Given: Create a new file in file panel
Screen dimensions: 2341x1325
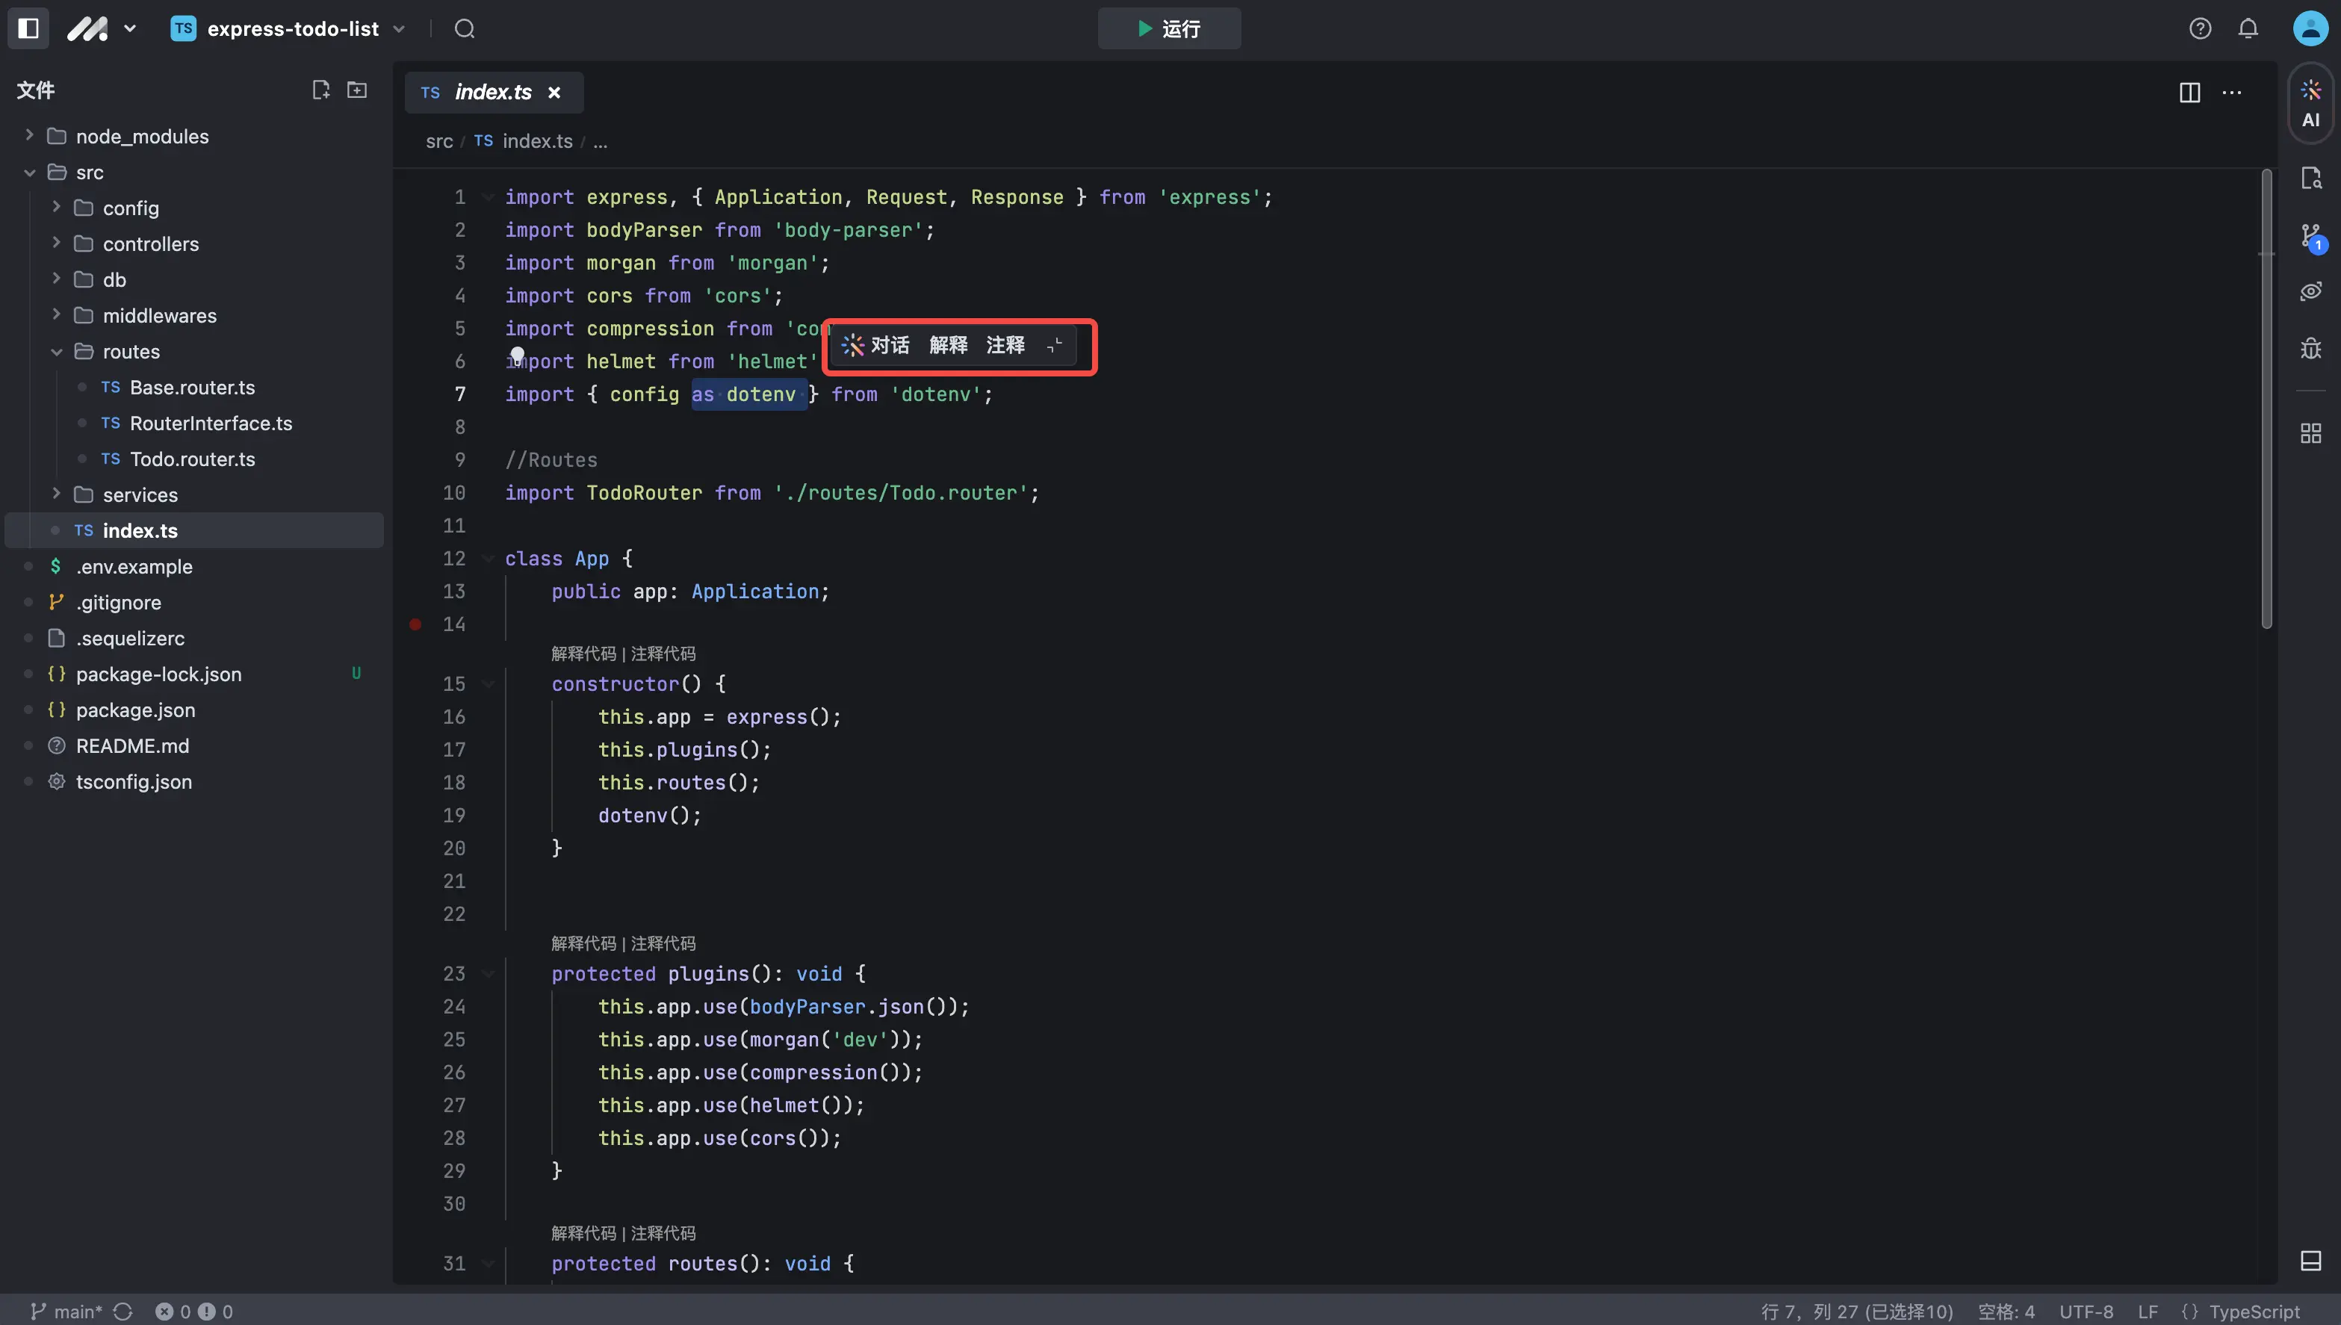Looking at the screenshot, I should [320, 89].
